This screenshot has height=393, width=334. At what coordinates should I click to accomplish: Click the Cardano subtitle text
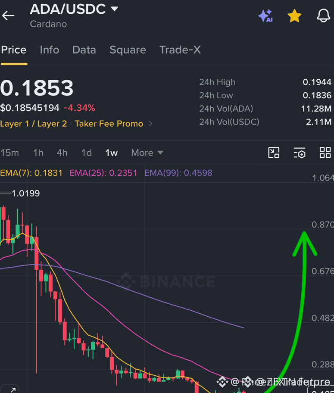click(x=48, y=24)
